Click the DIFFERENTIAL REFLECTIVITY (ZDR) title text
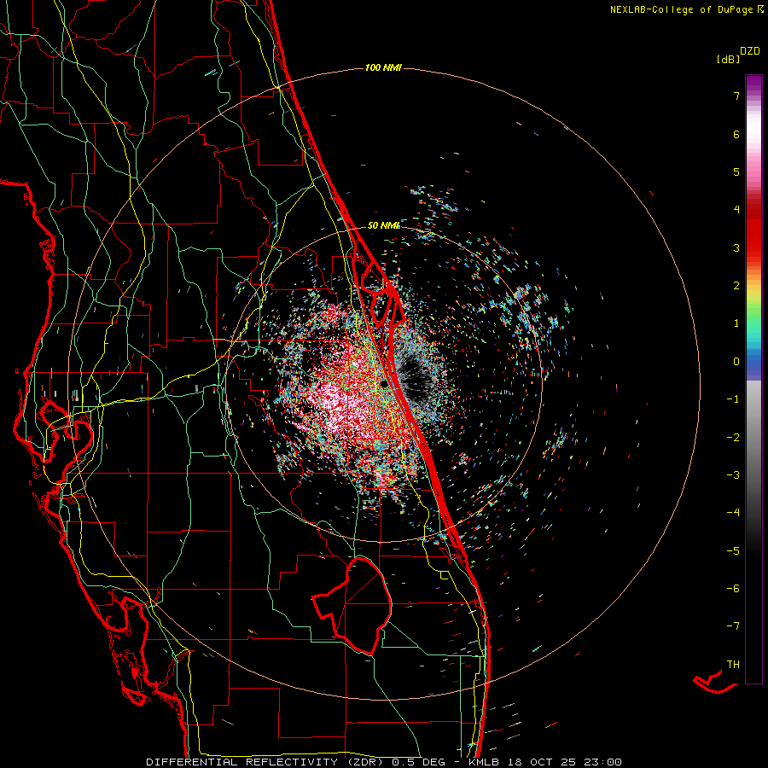Image resolution: width=768 pixels, height=768 pixels. [266, 762]
